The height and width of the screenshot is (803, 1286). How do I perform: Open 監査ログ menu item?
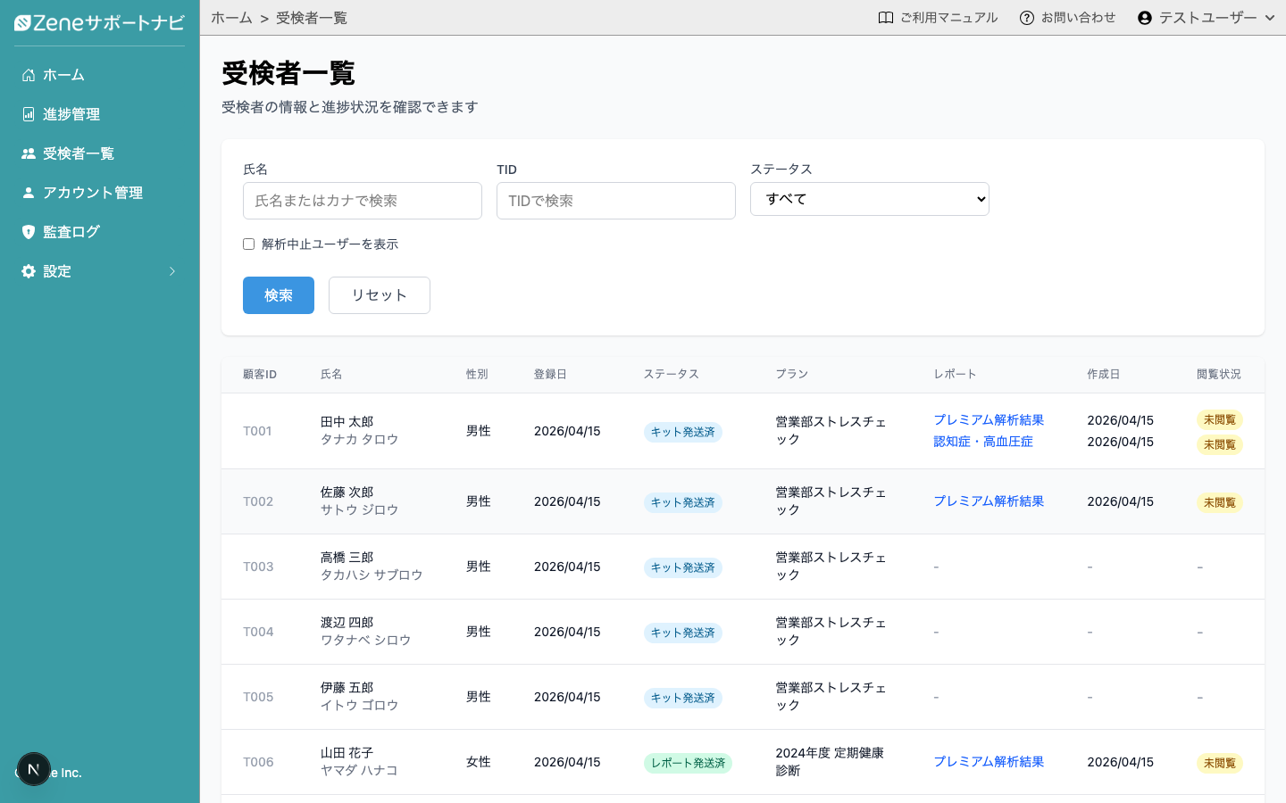click(x=99, y=232)
